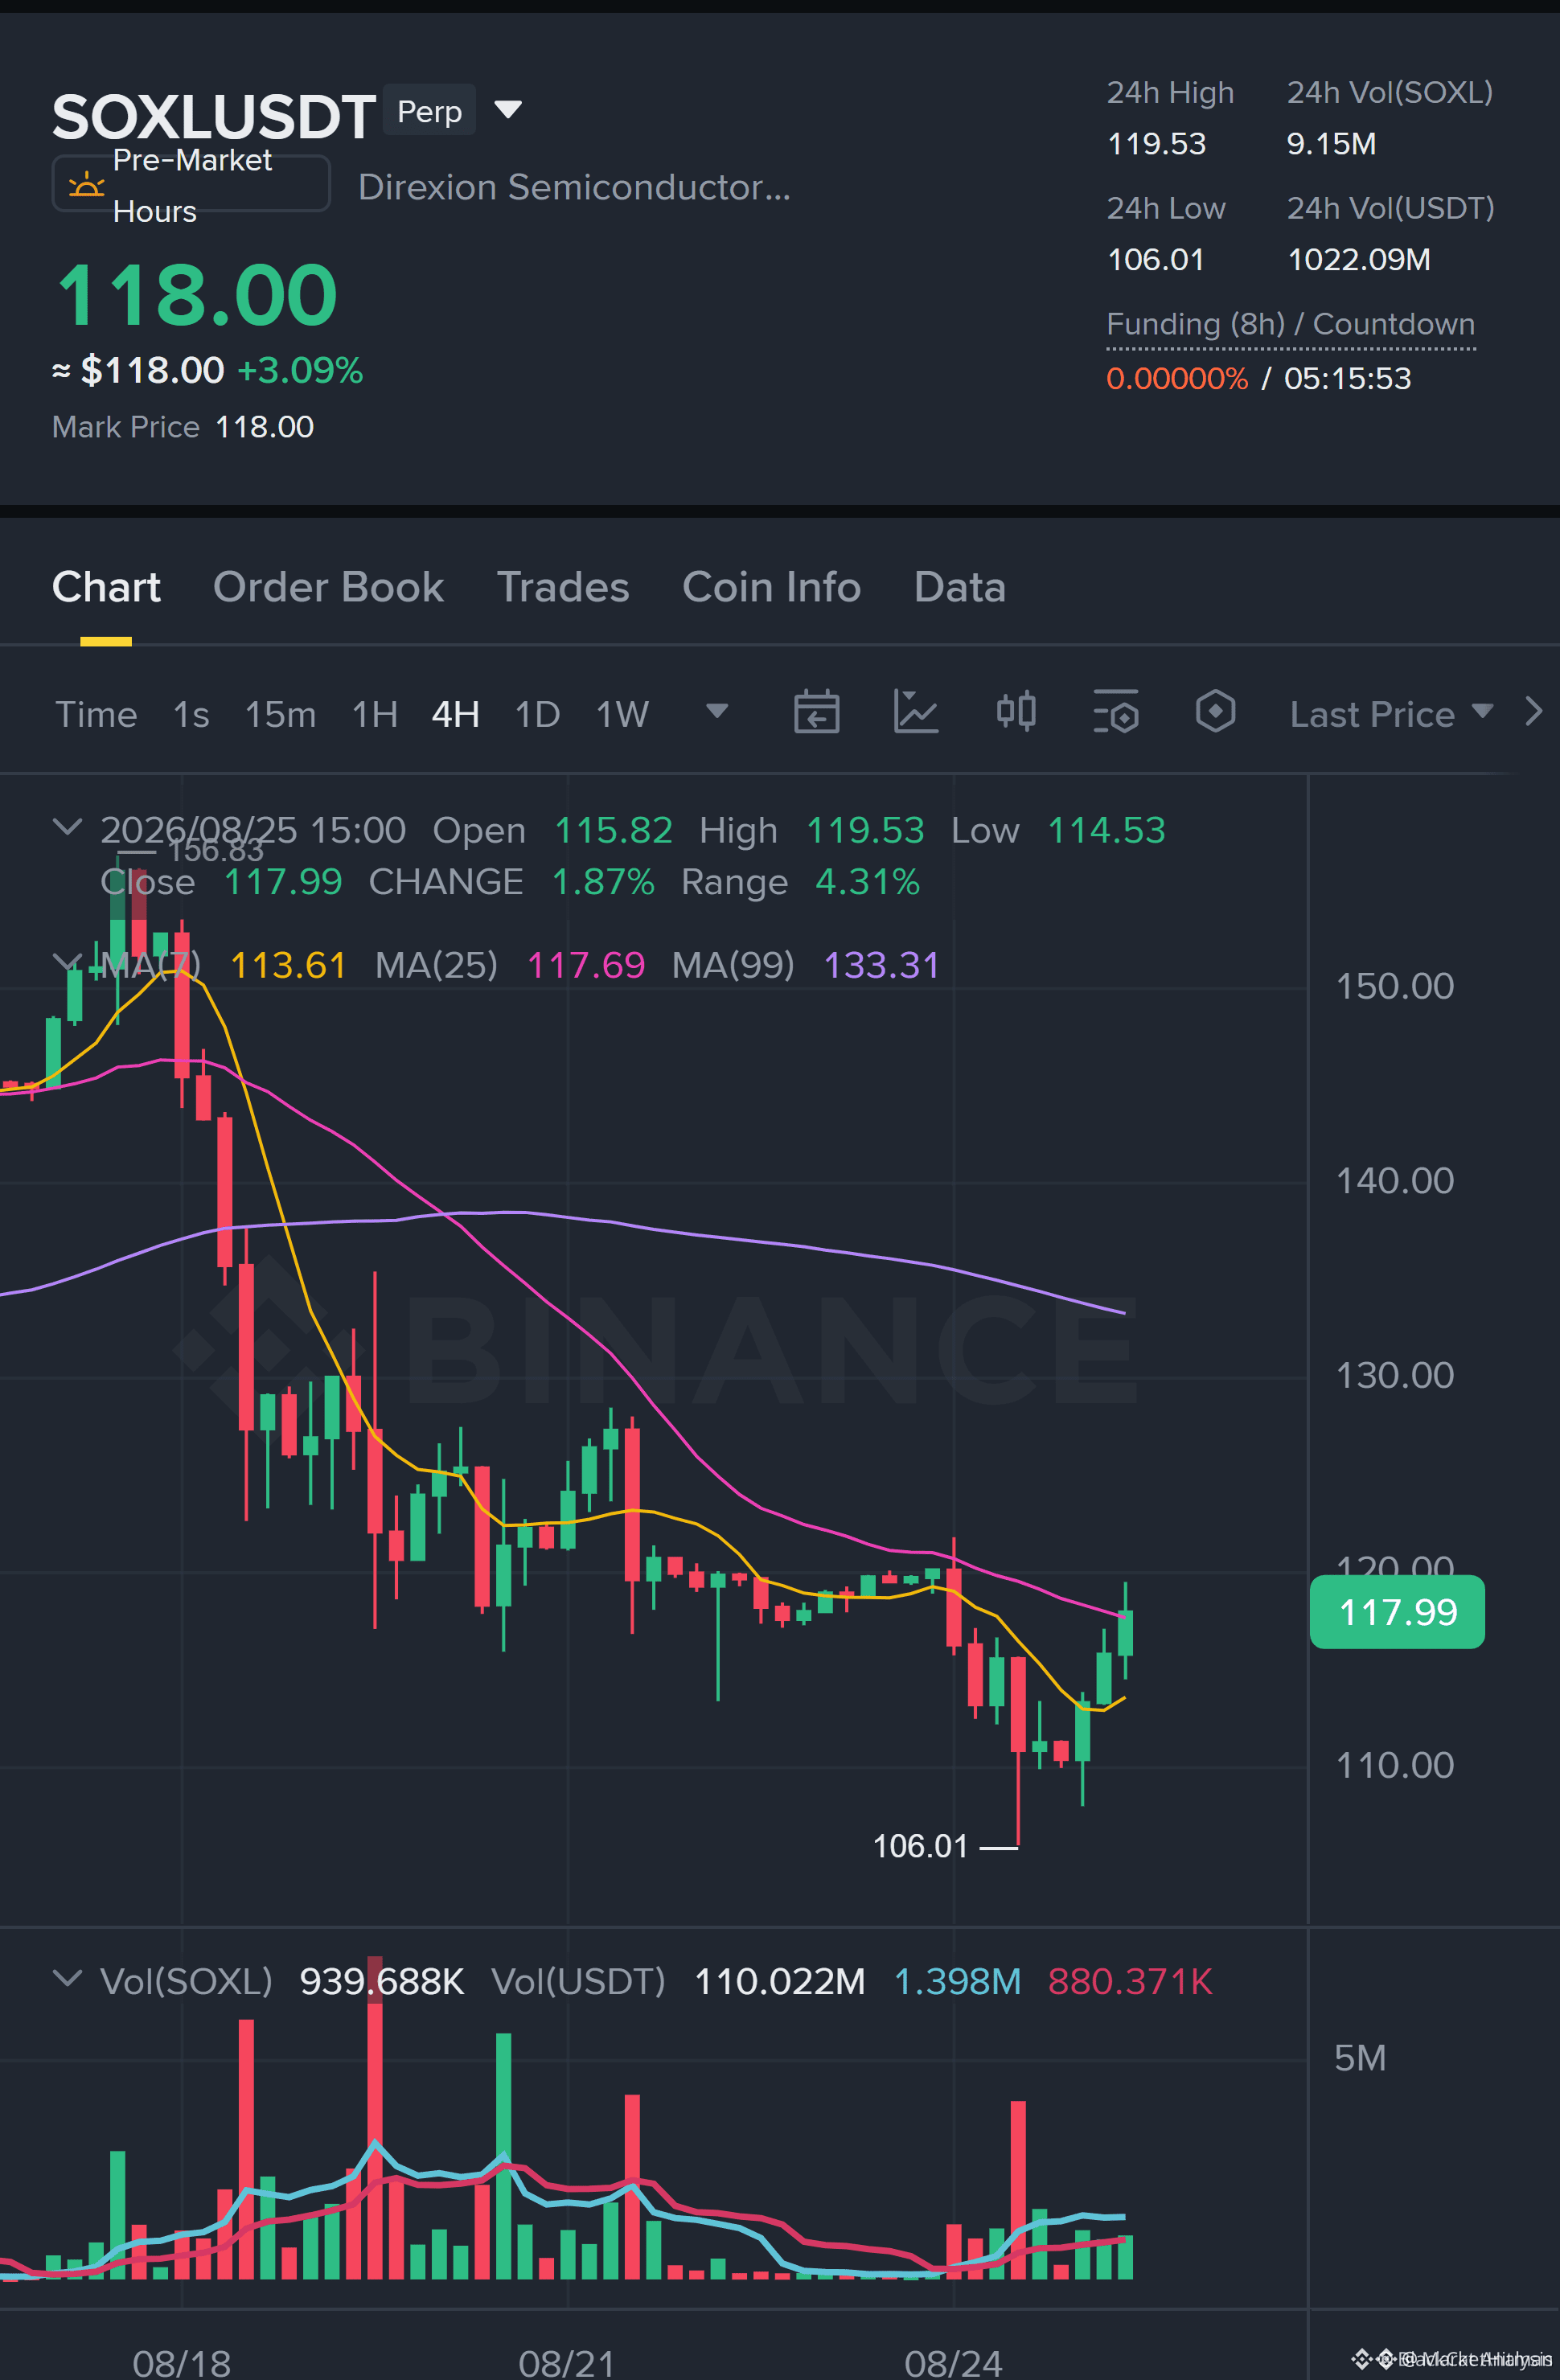Viewport: 1560px width, 2380px height.
Task: Tap the 118.00 last price
Action: (x=197, y=295)
